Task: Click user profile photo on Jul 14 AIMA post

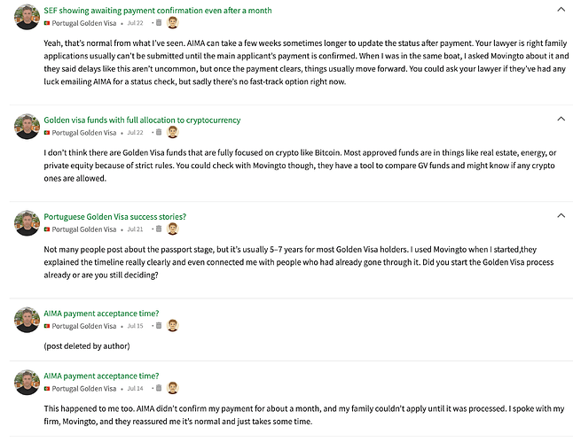Action: (x=27, y=382)
